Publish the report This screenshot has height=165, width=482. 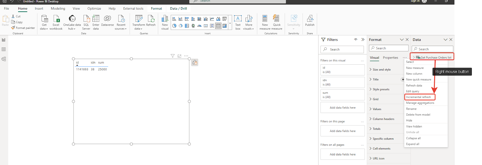pos(310,21)
